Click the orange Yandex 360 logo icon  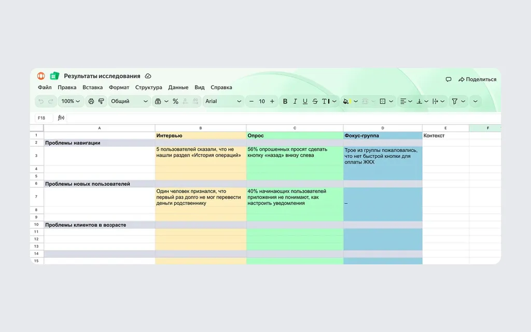(41, 76)
